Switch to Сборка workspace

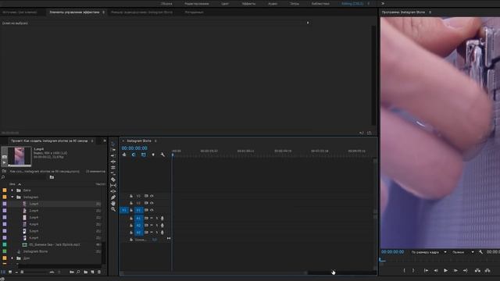pos(166,3)
